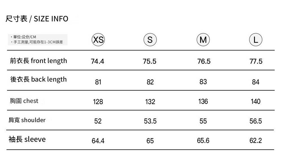Screen dimensions: 282x166
Task: Click the unit note 單位:公分/CM
Action: [23, 37]
